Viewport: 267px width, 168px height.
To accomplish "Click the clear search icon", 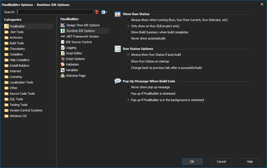I will click(x=97, y=12).
